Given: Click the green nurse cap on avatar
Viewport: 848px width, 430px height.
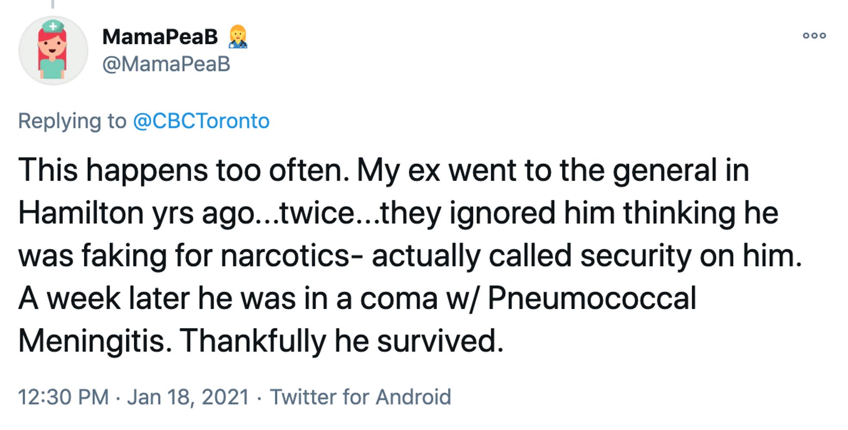Looking at the screenshot, I should pos(53,26).
